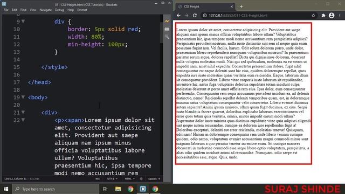Open Windows Start menu
The height and width of the screenshot is (194, 345).
click(x=6, y=189)
